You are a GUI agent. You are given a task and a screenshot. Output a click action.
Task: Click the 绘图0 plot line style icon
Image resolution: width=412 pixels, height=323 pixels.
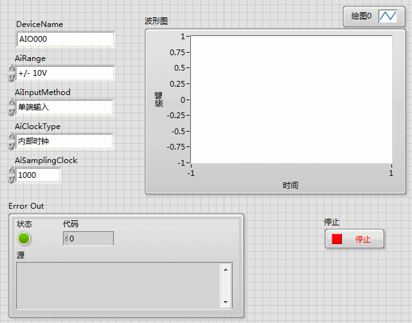[x=387, y=17]
